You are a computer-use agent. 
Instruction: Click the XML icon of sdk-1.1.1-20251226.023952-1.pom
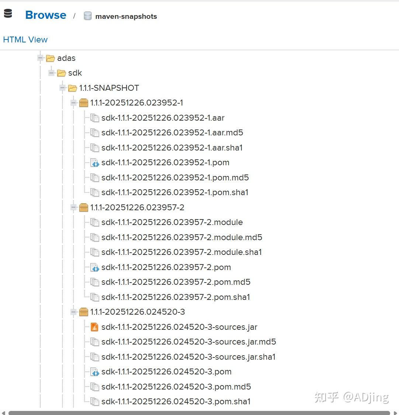(x=95, y=163)
